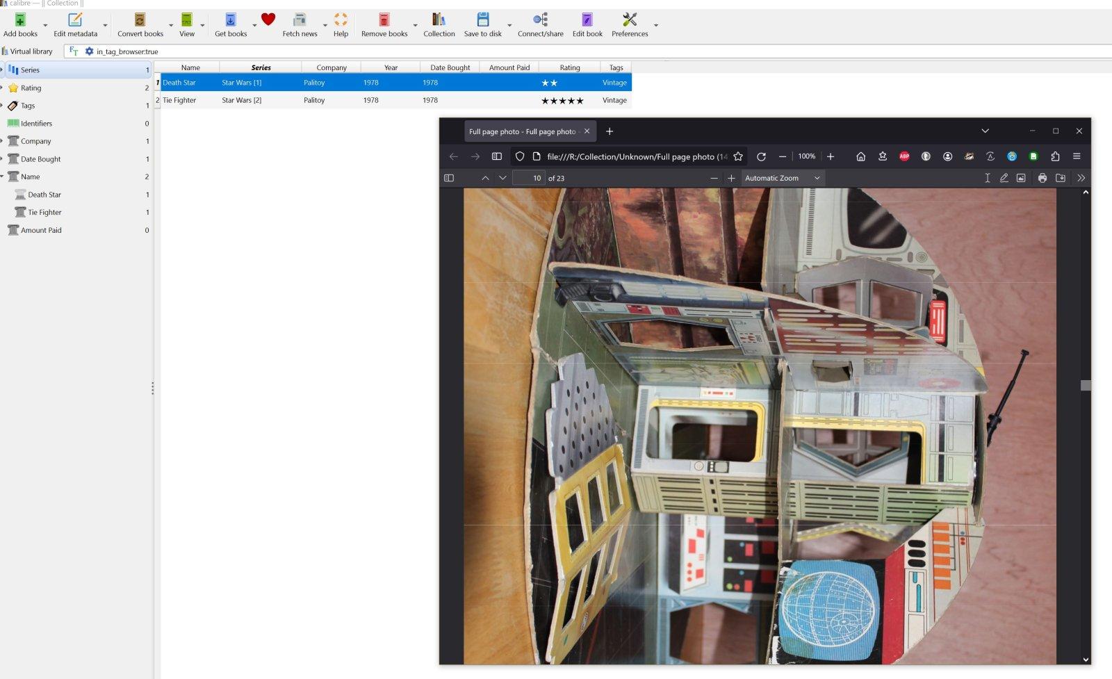
Task: Open the browser extensions puzzle icon
Action: pyautogui.click(x=1055, y=156)
